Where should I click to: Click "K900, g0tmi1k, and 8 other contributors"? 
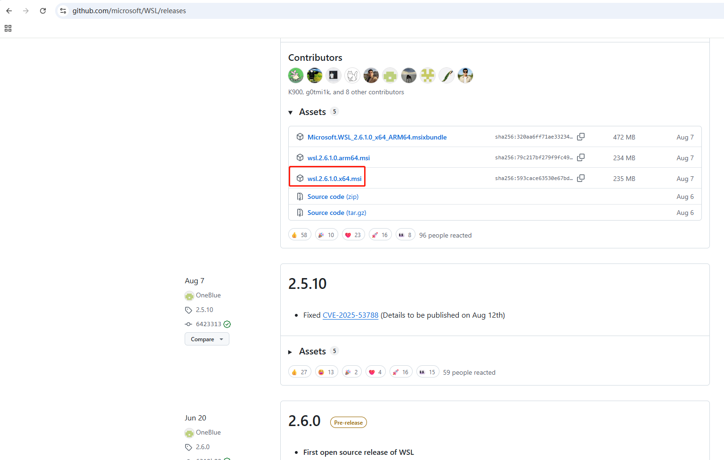pyautogui.click(x=346, y=92)
